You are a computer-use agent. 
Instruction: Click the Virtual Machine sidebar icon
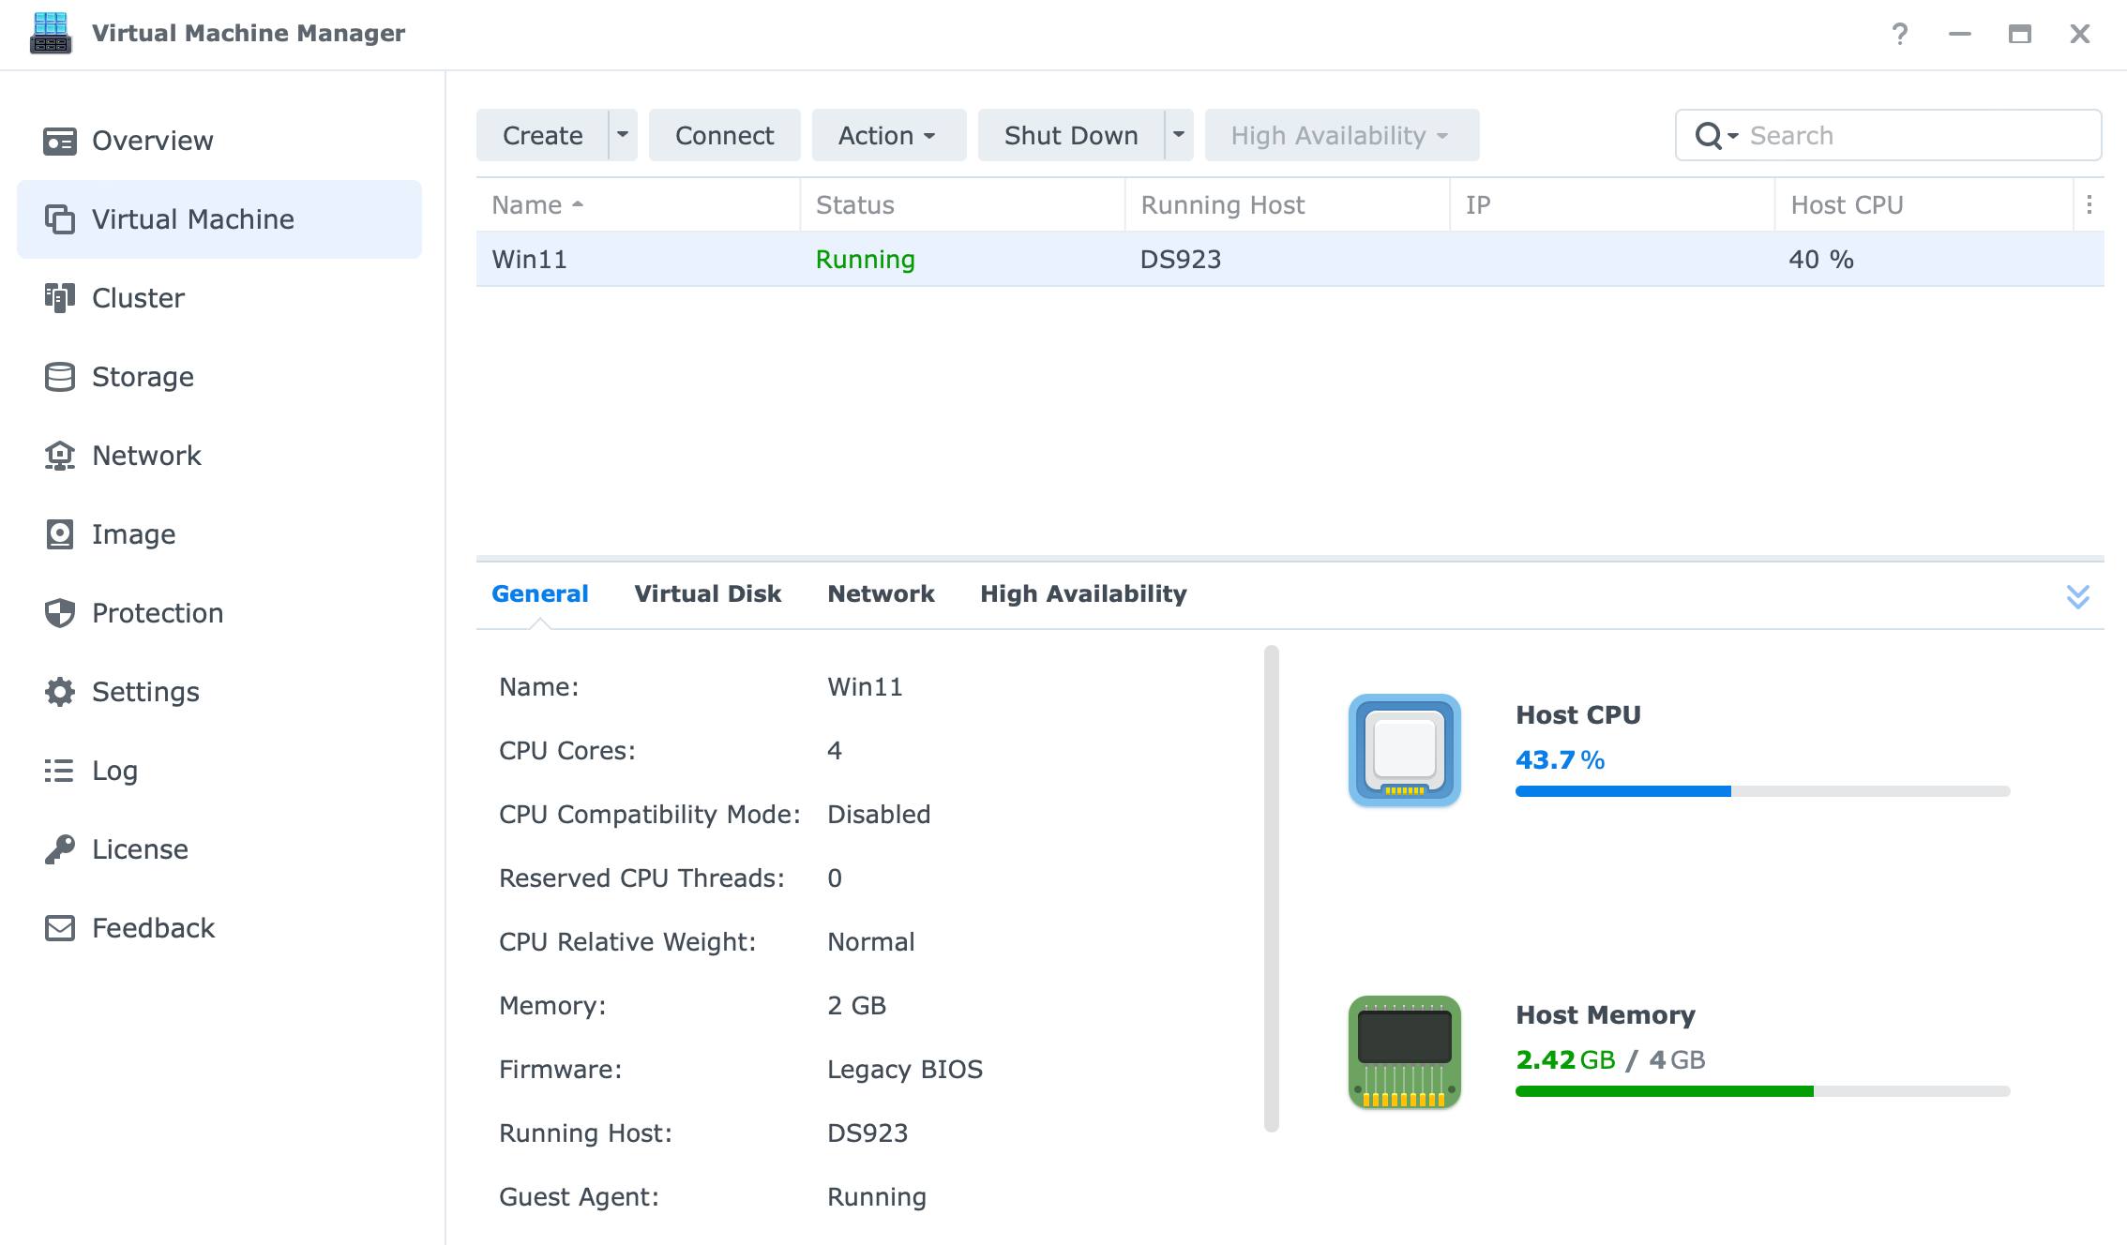pyautogui.click(x=60, y=219)
